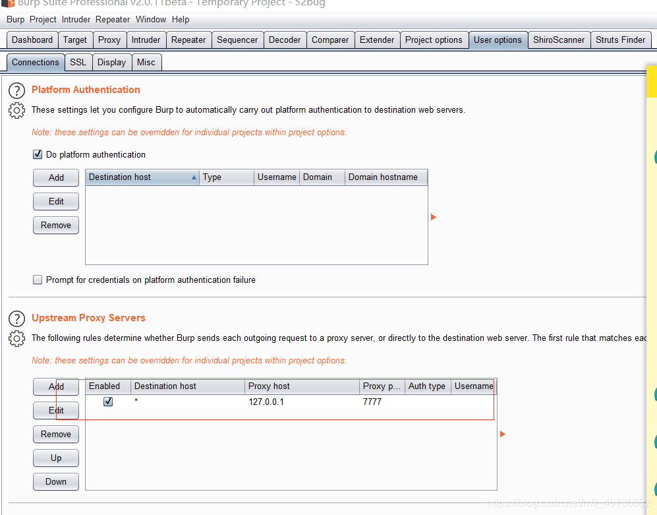The image size is (657, 515).
Task: Switch to the Display sub-tab
Action: coord(111,62)
